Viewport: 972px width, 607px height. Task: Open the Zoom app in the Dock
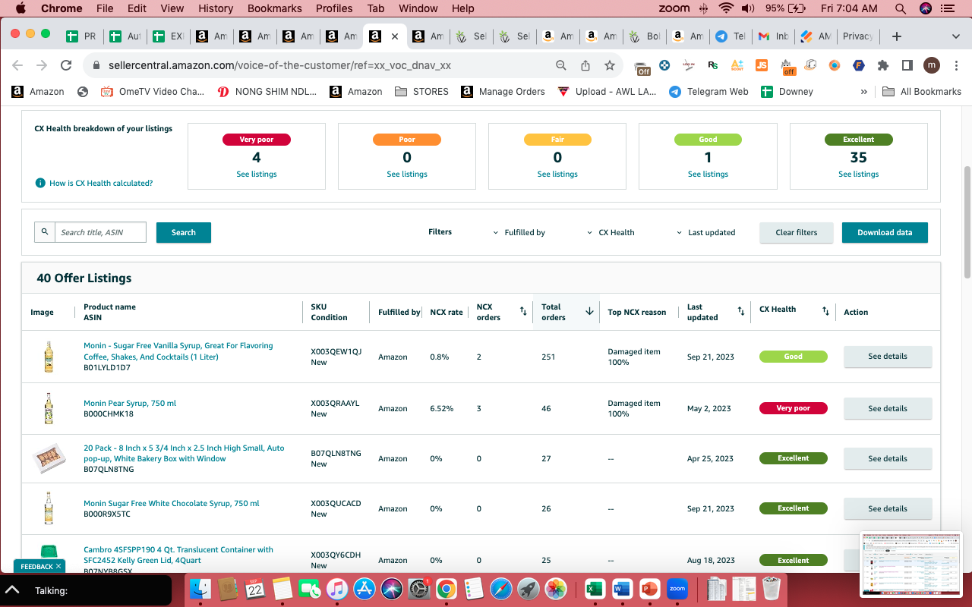(x=677, y=589)
